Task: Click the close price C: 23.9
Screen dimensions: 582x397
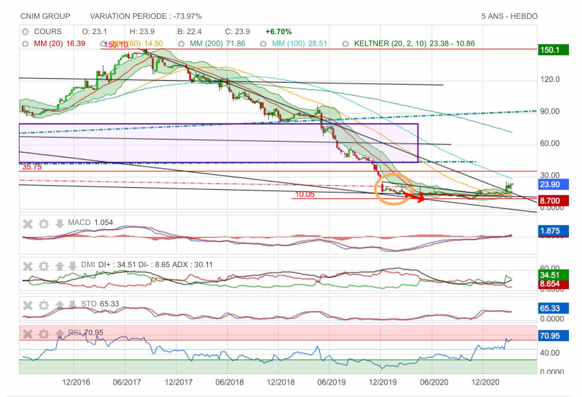Action: coord(237,31)
